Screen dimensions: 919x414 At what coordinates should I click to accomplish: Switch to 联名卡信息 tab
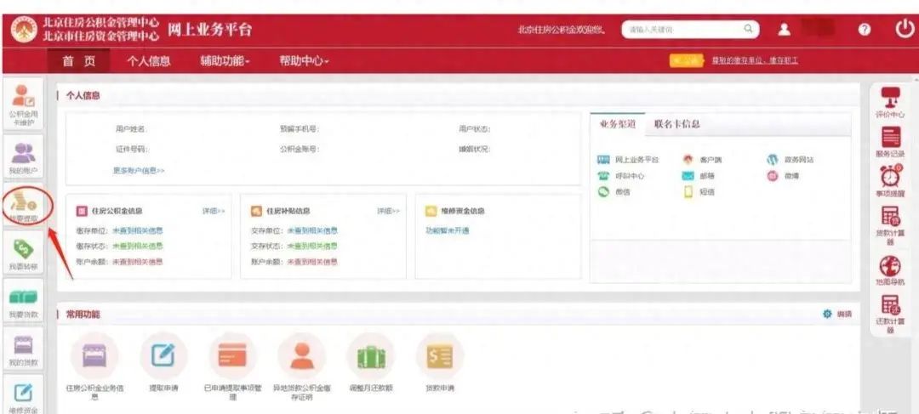(677, 124)
